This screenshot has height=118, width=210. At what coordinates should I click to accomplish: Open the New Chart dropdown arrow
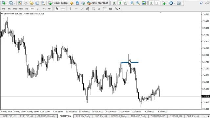(x=7, y=3)
